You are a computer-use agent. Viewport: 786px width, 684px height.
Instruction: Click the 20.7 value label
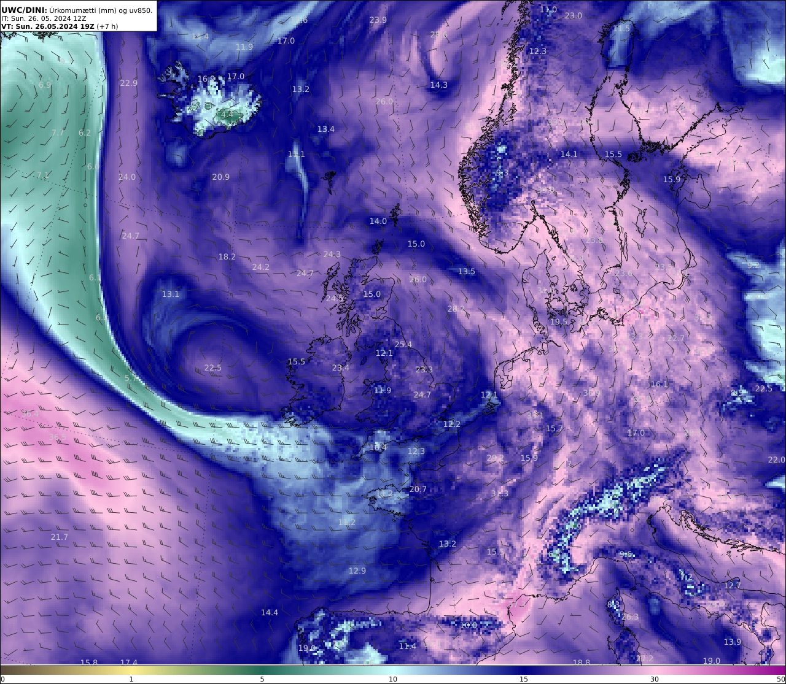[418, 489]
